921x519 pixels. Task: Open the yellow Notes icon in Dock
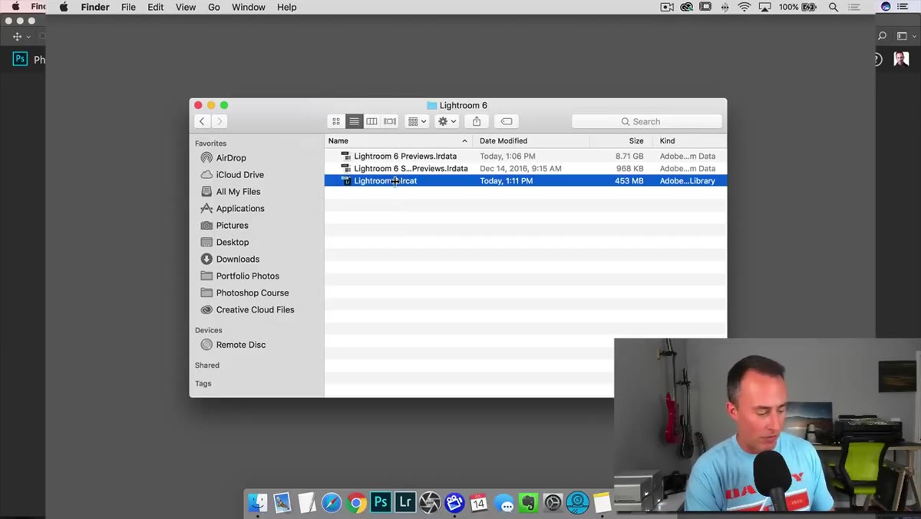pos(602,503)
